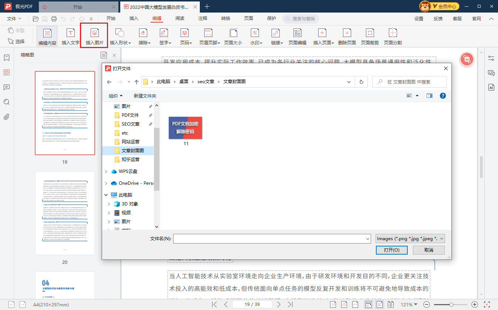Expand the WPS云盘 tree node
The image size is (498, 310).
click(107, 171)
